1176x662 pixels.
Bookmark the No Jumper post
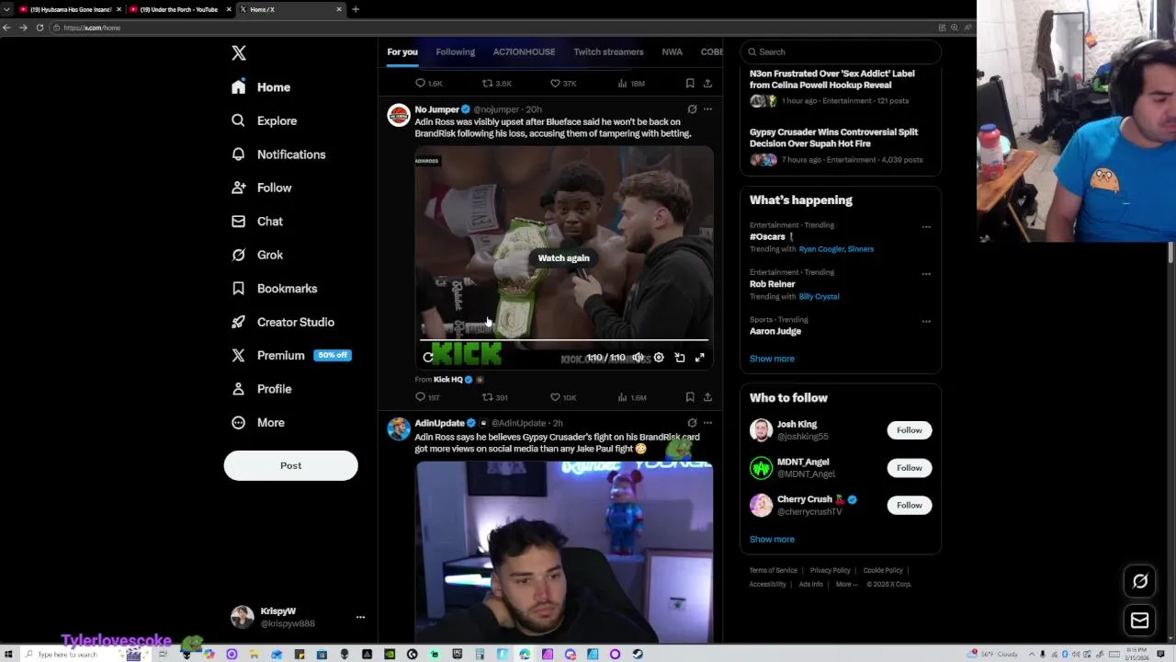coord(690,397)
